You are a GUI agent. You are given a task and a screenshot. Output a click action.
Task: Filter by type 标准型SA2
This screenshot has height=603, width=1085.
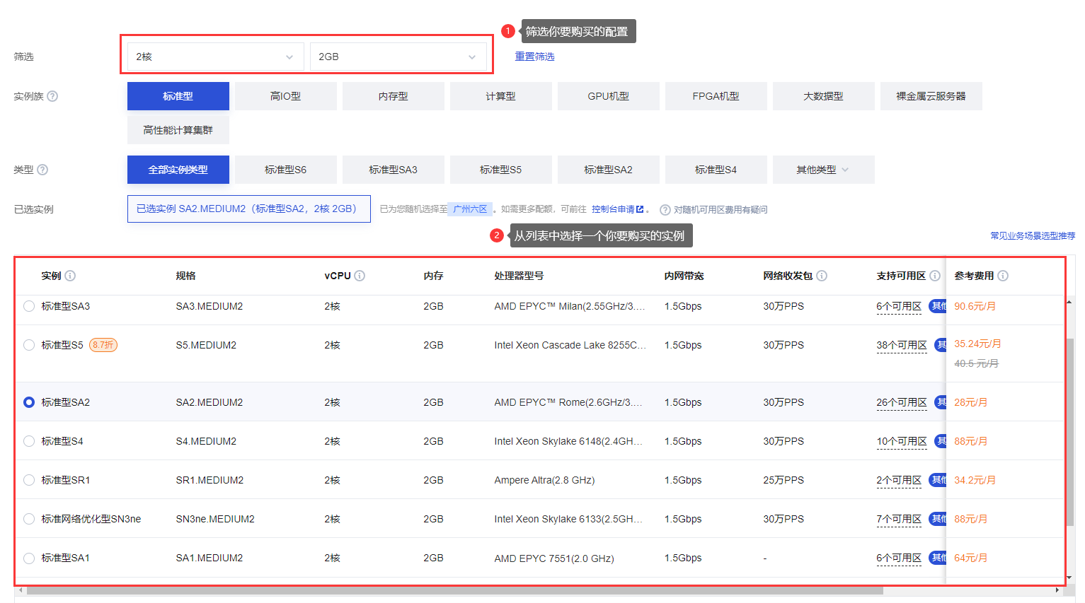click(609, 170)
